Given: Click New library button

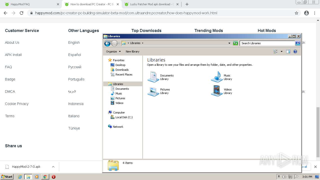Looking at the screenshot, I should [132, 51].
